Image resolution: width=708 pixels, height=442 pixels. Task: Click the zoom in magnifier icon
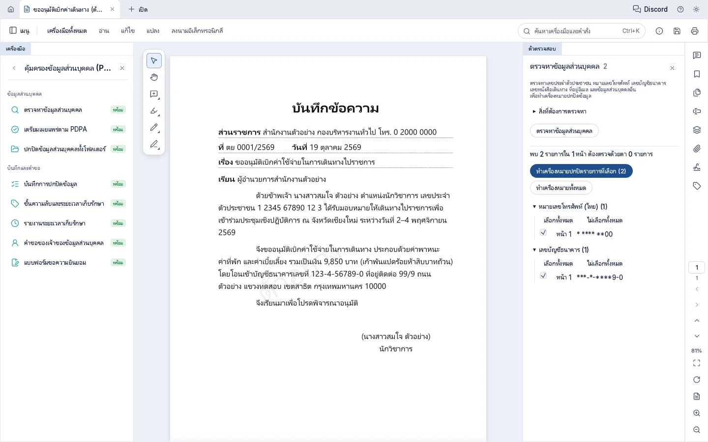[697, 413]
